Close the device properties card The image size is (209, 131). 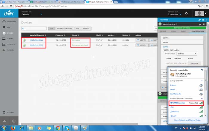click(204, 24)
